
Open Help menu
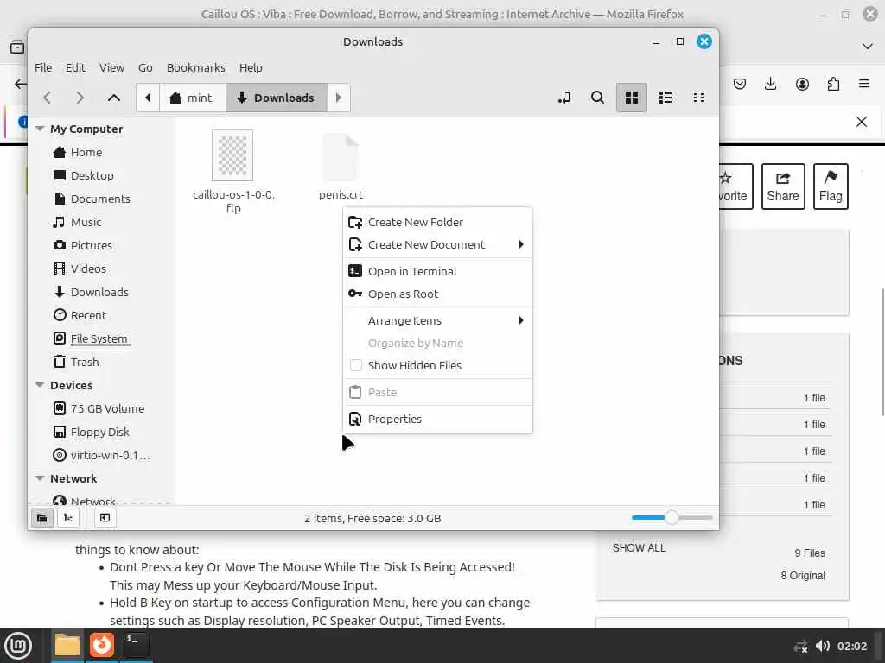251,67
